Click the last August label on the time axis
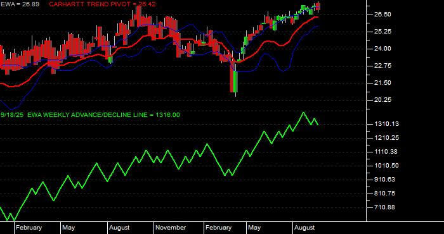 (304, 228)
